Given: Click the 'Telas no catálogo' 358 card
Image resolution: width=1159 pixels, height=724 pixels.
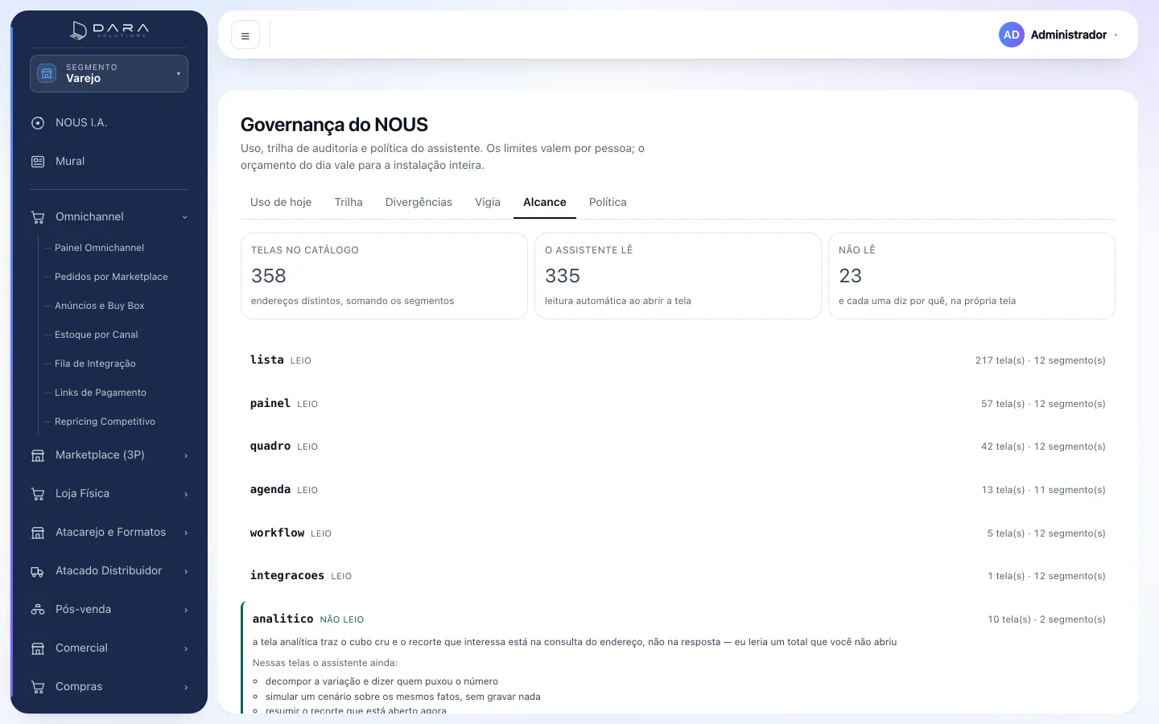Looking at the screenshot, I should 384,276.
